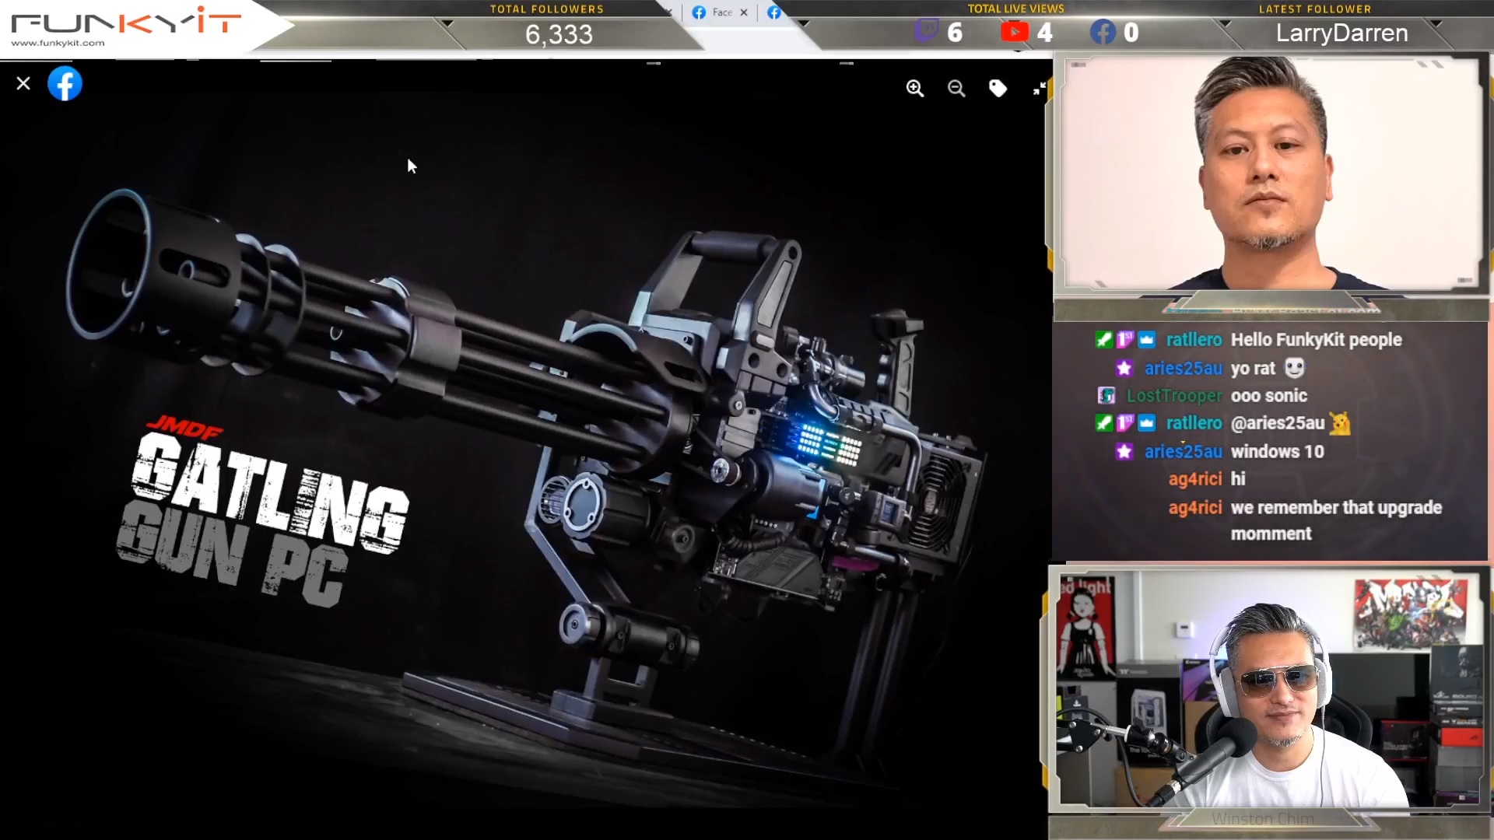Click LostTrooper's chat badge icon

click(1106, 396)
